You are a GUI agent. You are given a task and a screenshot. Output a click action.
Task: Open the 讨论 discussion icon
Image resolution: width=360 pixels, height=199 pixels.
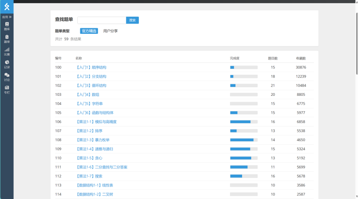point(7,76)
